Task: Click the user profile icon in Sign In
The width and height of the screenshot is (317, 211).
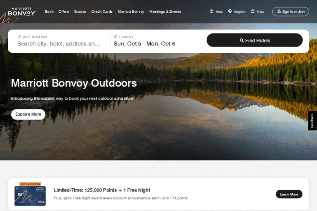Action: point(279,11)
